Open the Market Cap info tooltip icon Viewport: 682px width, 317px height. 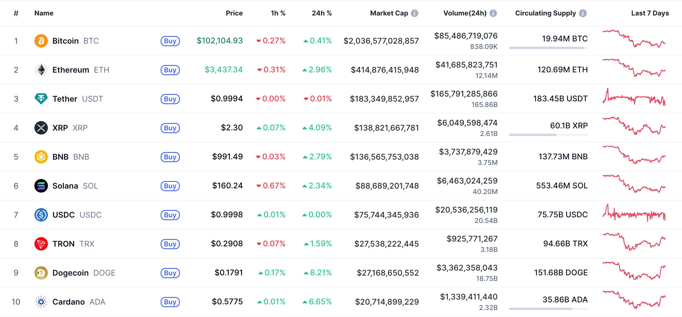point(415,13)
